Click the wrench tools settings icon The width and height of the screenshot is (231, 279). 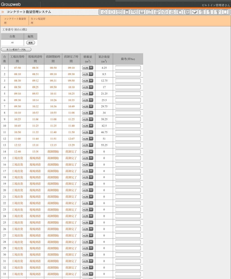click(x=202, y=12)
